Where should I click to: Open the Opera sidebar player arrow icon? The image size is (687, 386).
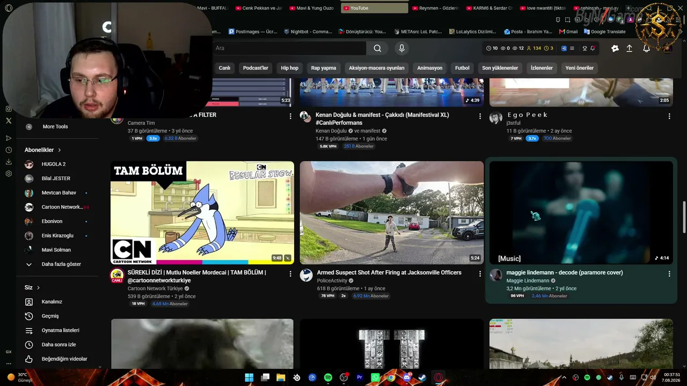(x=9, y=138)
